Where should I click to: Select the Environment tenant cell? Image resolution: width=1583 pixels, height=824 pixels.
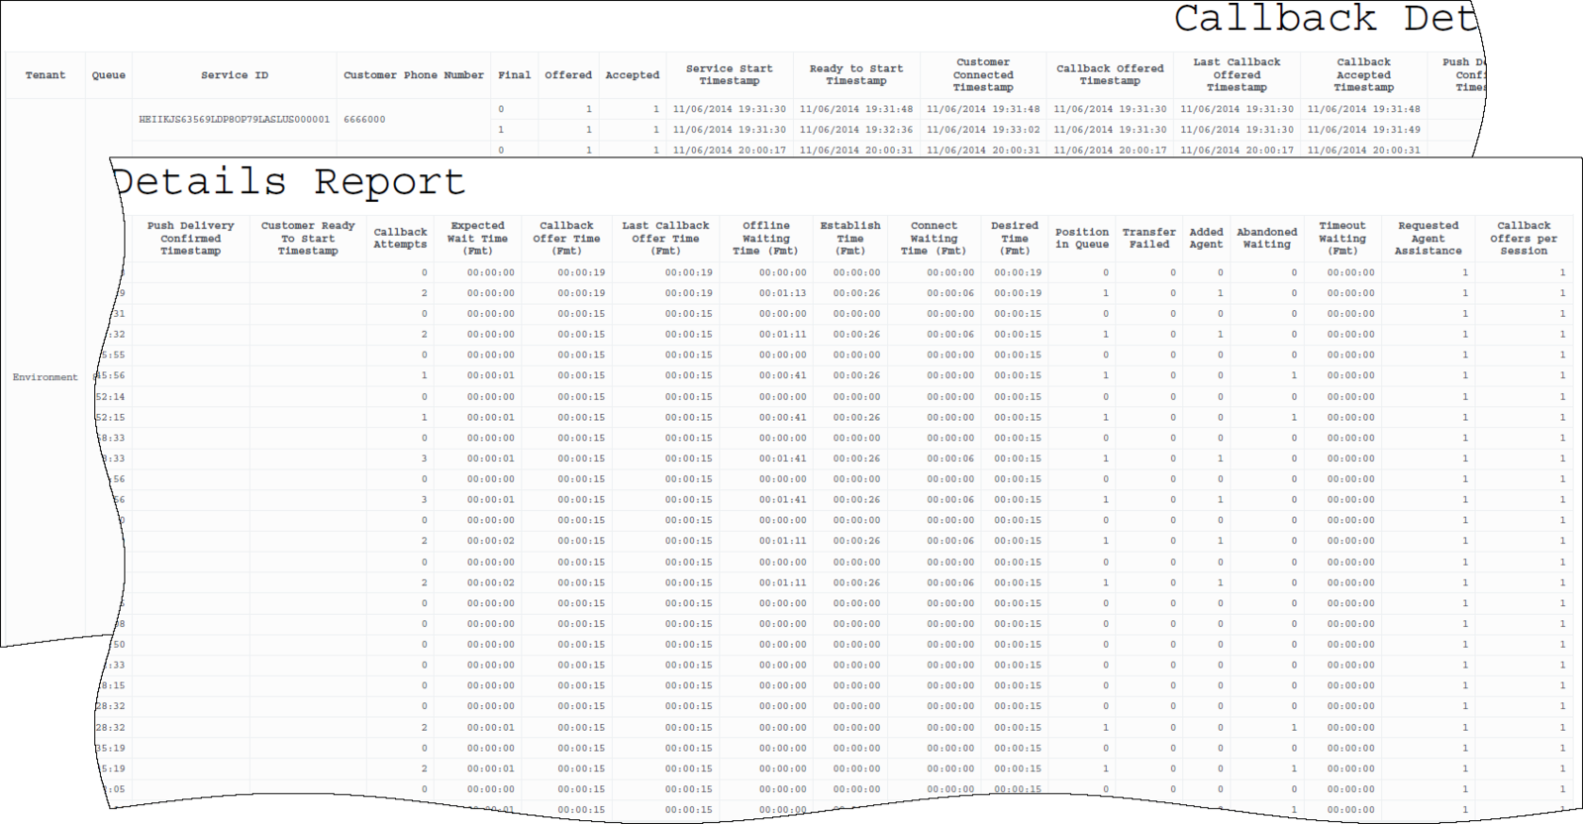pos(46,377)
